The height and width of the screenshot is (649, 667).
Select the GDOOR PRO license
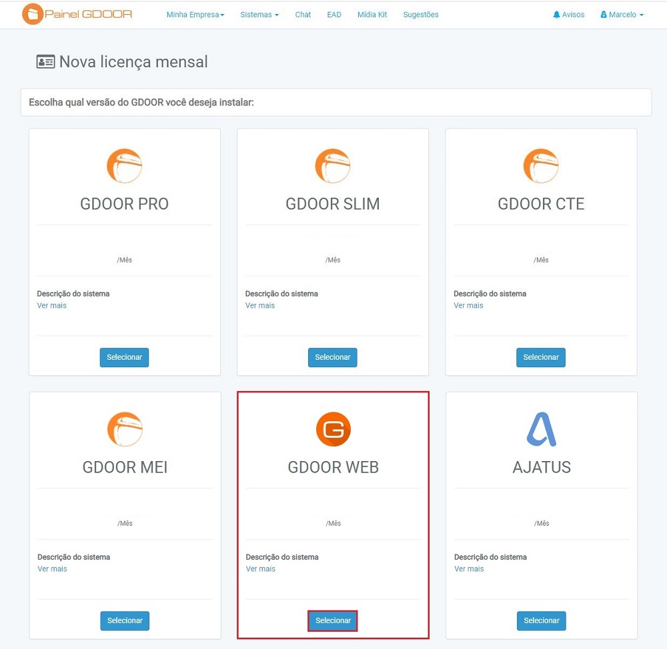click(x=124, y=357)
